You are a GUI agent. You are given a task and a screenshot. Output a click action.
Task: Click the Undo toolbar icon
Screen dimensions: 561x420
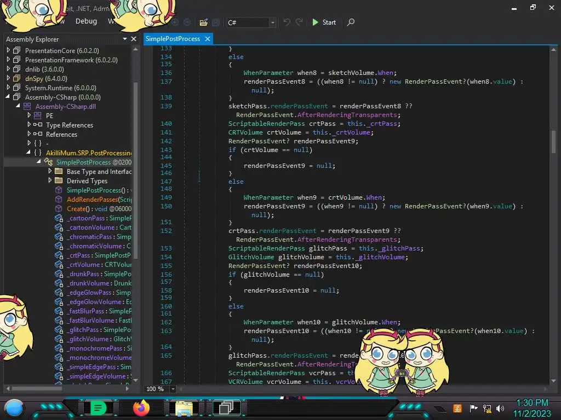(287, 22)
